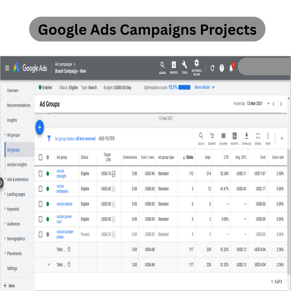Open the vulcan kettlebells ad group link

[62, 189]
